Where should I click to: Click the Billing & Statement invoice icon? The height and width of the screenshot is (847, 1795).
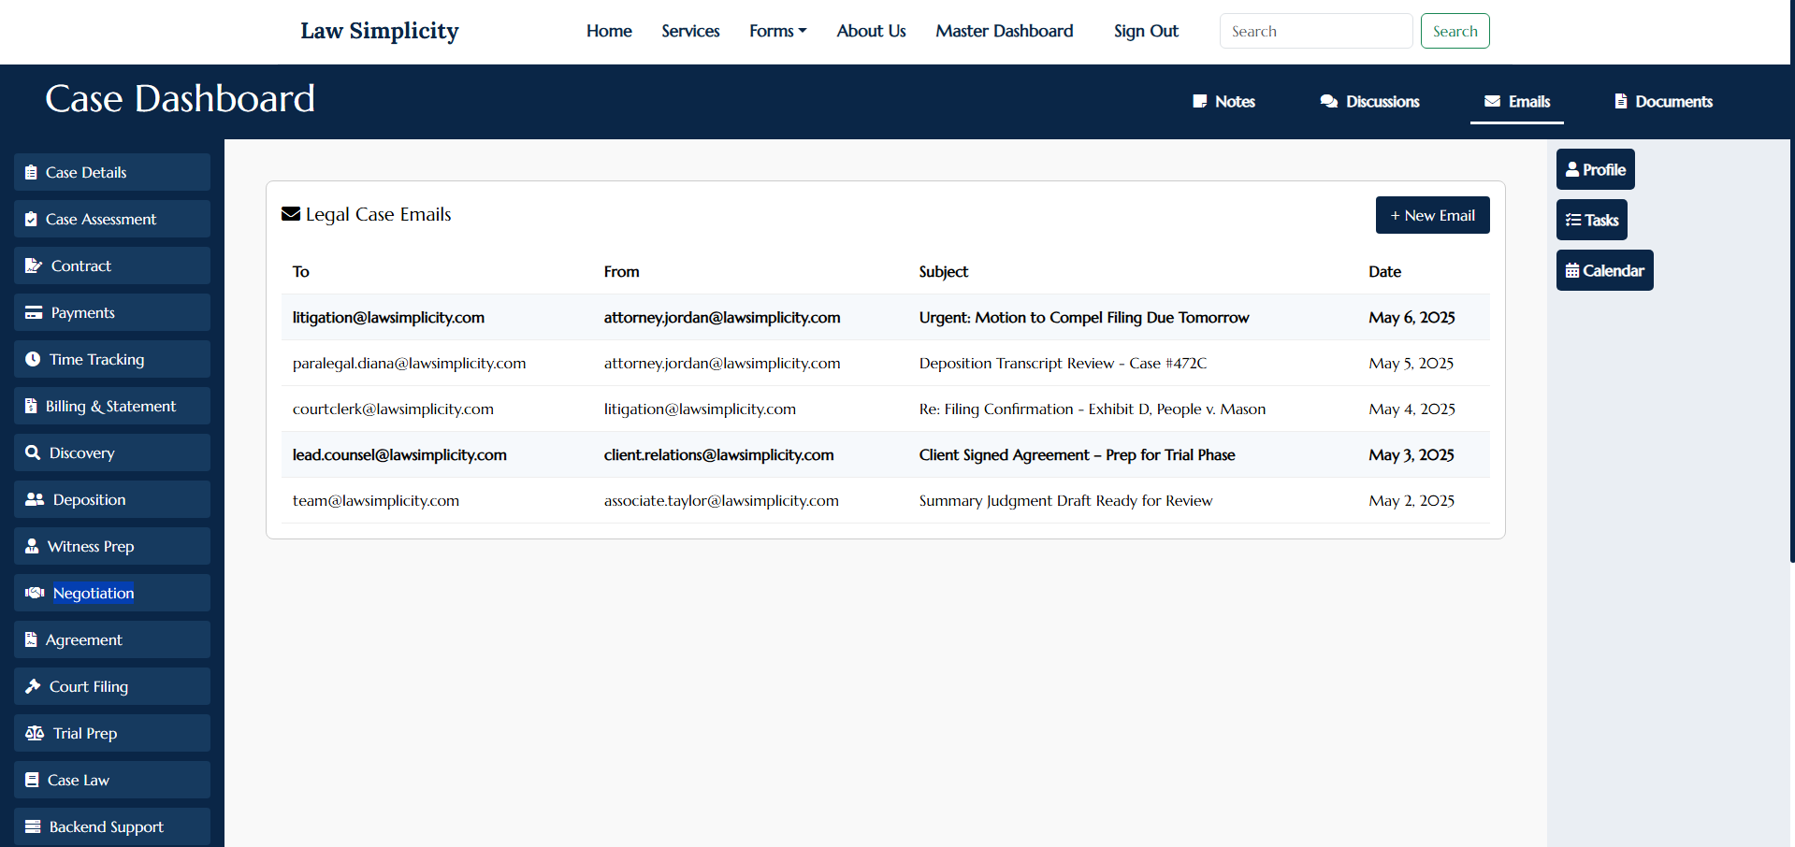[33, 406]
